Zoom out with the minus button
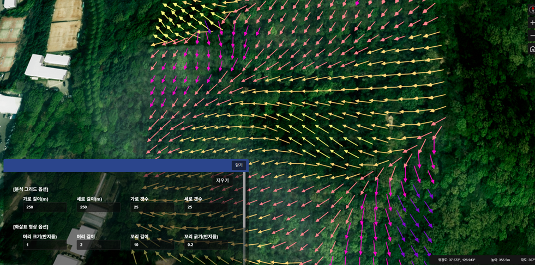The height and width of the screenshot is (265, 535). coord(532,36)
